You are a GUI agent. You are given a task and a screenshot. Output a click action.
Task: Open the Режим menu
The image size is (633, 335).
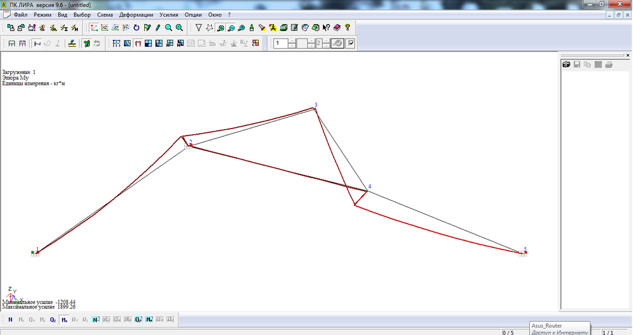[x=42, y=15]
